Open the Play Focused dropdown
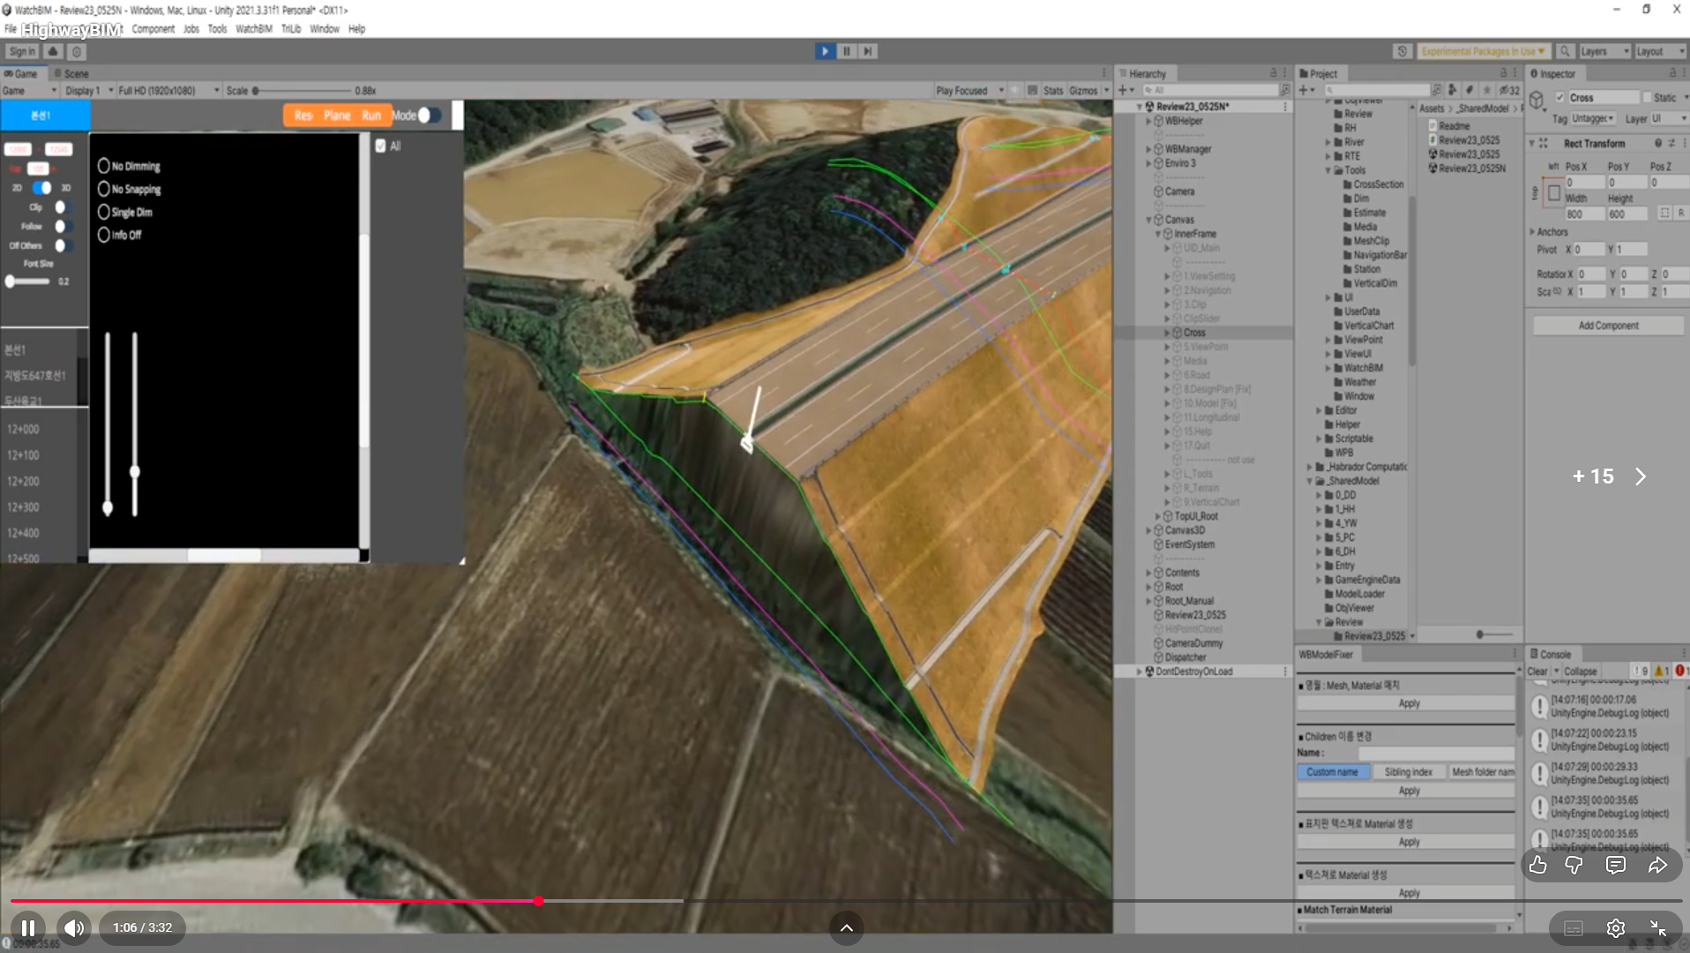Viewport: 1690px width, 953px height. pos(969,91)
